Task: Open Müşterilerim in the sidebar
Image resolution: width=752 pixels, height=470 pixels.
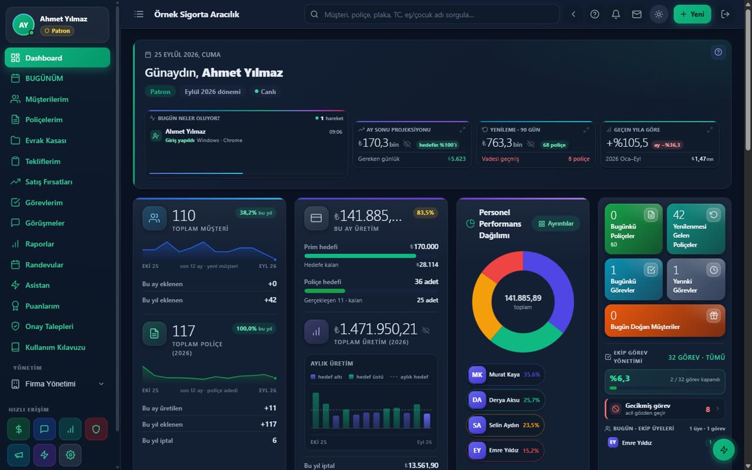Action: point(58,99)
